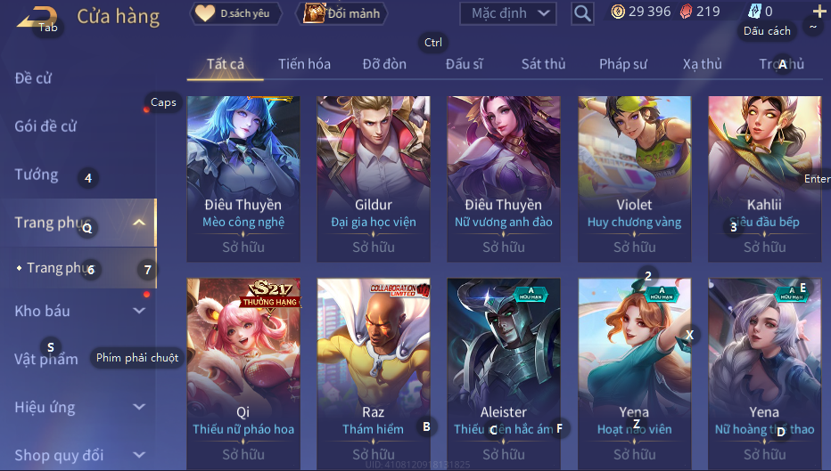Expand the Shop quy đổi section
The height and width of the screenshot is (471, 831).
[x=79, y=455]
